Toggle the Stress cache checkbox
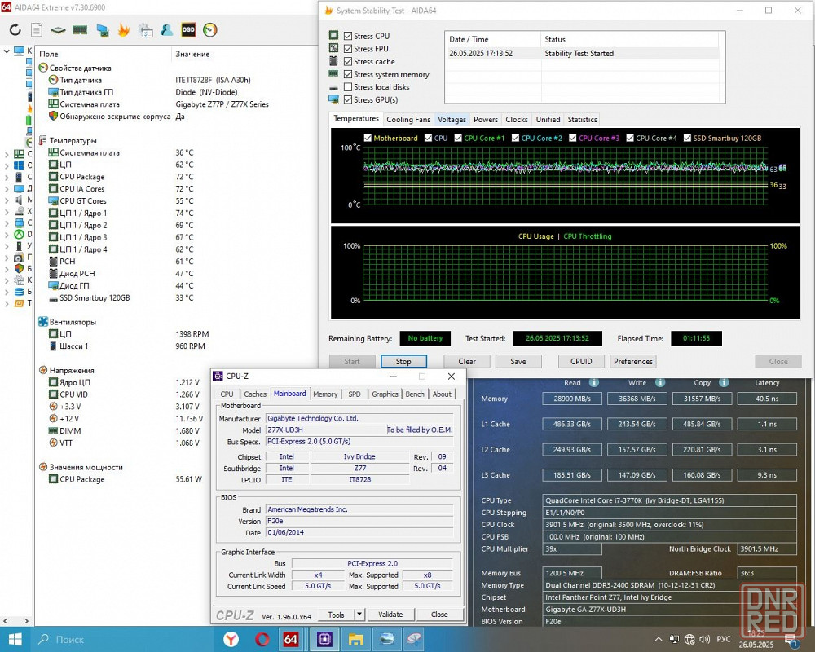Image resolution: width=815 pixels, height=652 pixels. click(x=348, y=61)
